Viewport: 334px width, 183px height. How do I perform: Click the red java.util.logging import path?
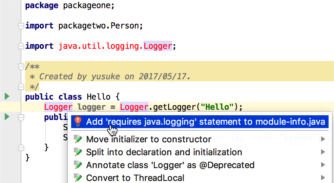click(x=101, y=46)
